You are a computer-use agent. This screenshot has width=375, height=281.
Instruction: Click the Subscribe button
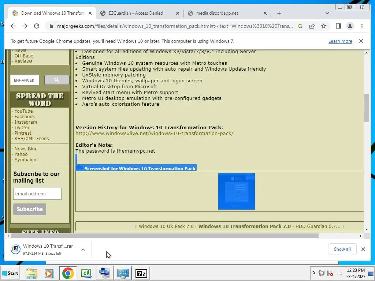(x=30, y=209)
